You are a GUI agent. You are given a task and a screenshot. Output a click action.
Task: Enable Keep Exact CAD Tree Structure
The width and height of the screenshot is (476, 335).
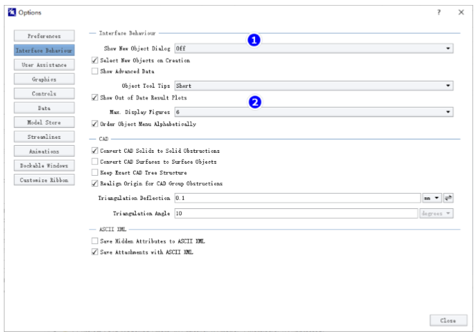click(95, 173)
